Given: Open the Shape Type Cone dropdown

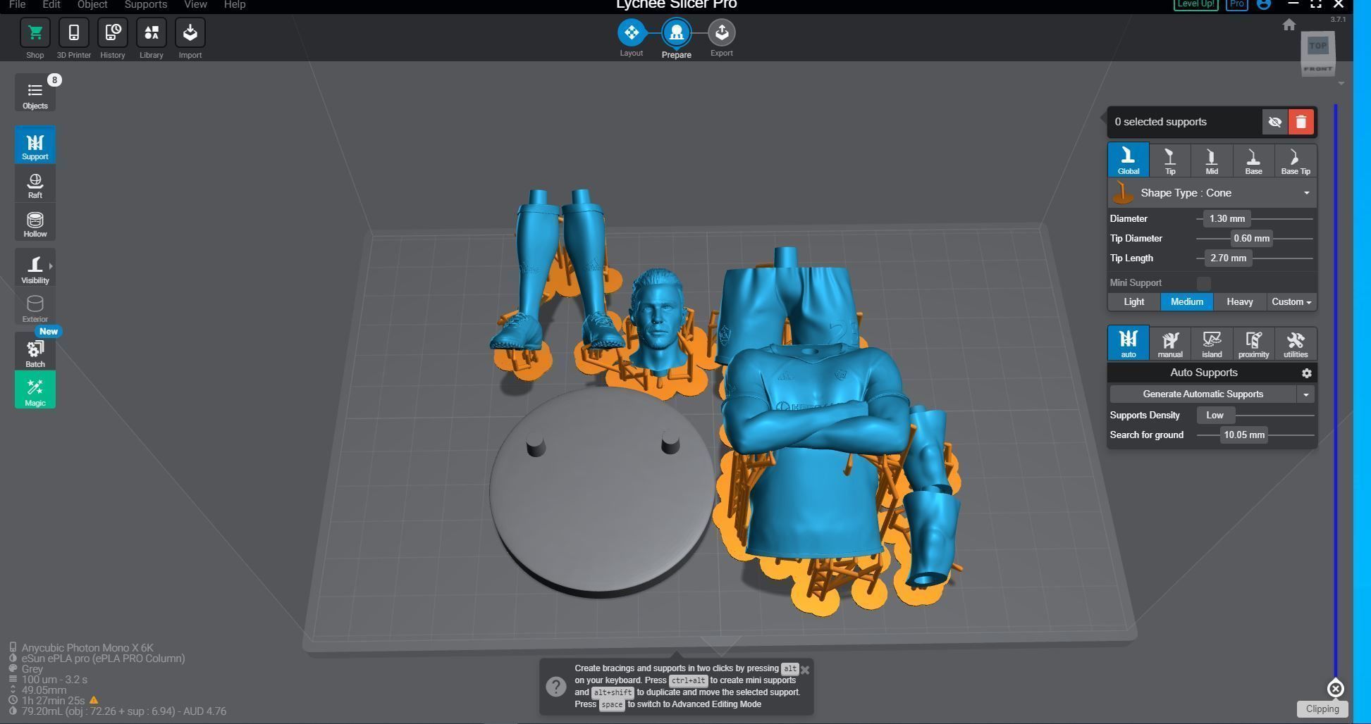Looking at the screenshot, I should 1212,193.
